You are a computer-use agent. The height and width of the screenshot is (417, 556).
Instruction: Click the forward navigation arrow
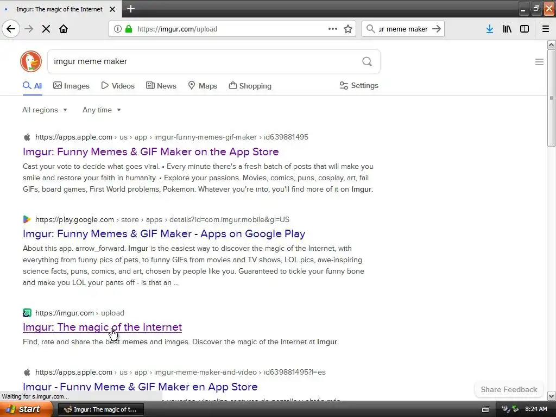[29, 29]
